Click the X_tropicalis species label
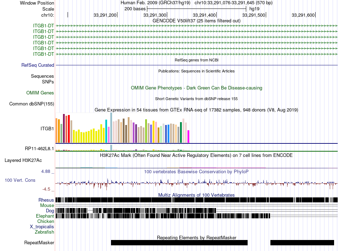 pos(42,227)
